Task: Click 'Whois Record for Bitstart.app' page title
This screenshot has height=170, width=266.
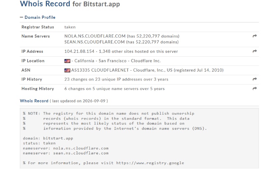Action: click(x=70, y=4)
